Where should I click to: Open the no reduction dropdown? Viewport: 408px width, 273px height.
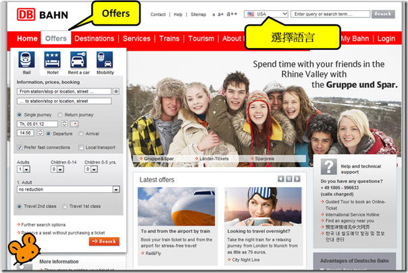click(68, 189)
